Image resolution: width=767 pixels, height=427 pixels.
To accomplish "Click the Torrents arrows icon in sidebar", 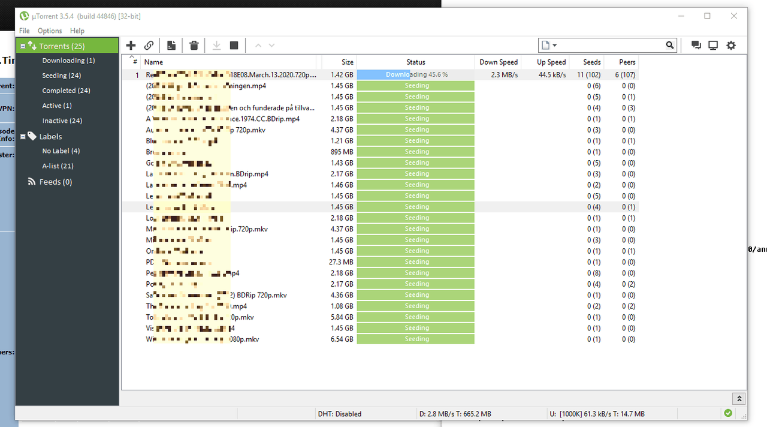I will (32, 46).
